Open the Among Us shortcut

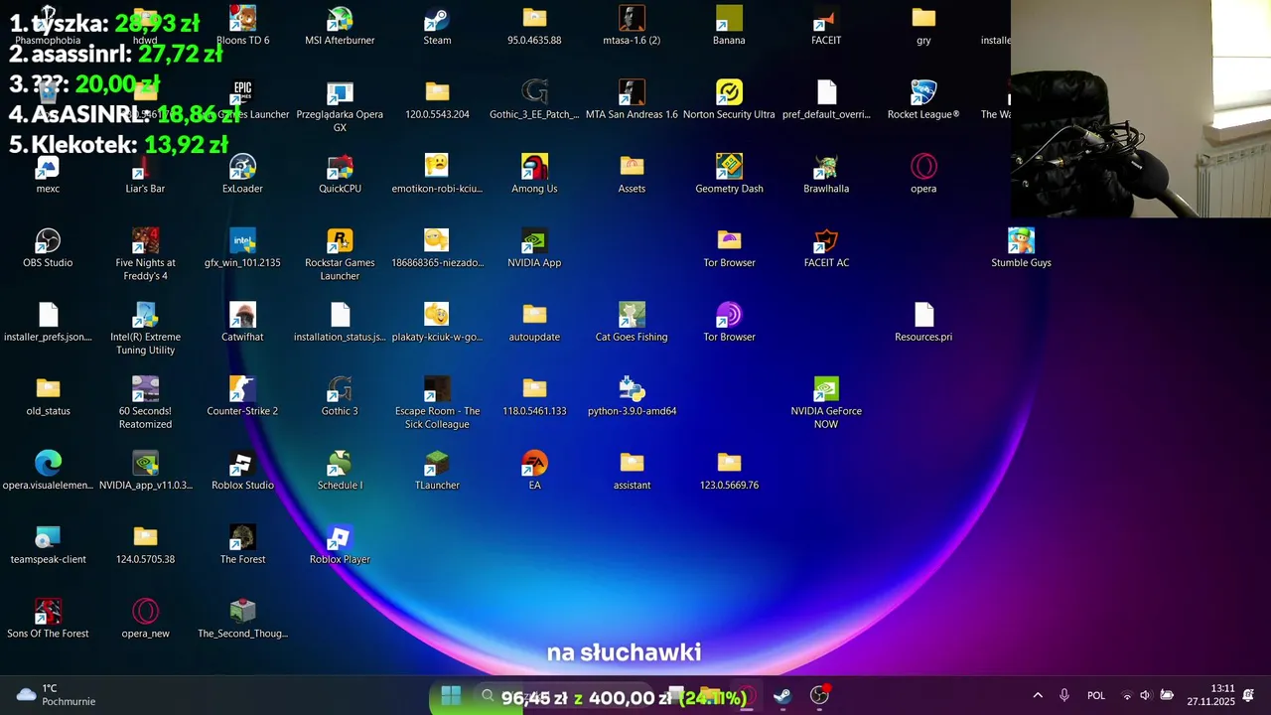coord(534,174)
